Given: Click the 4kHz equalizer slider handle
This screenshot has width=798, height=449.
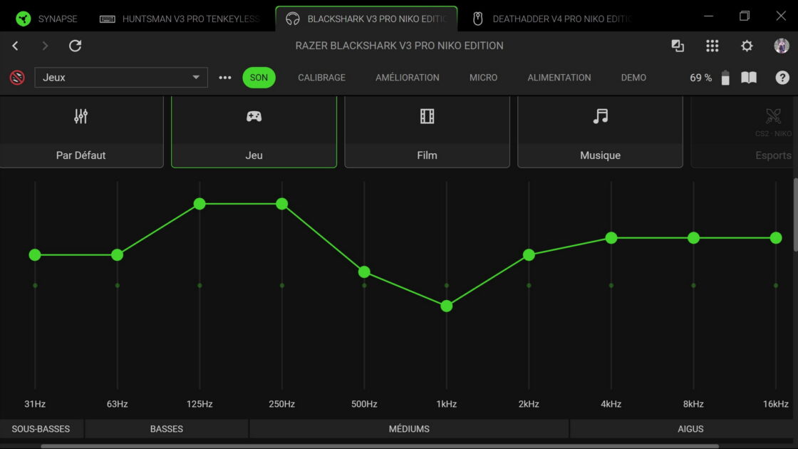Looking at the screenshot, I should coord(611,238).
